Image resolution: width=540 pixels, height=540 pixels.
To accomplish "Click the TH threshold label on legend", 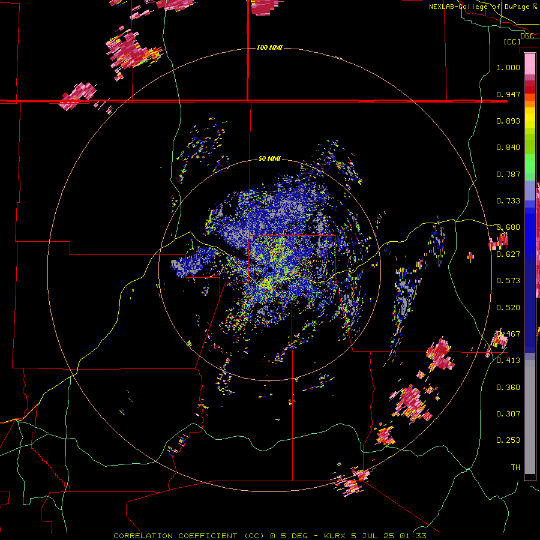I will coord(515,467).
